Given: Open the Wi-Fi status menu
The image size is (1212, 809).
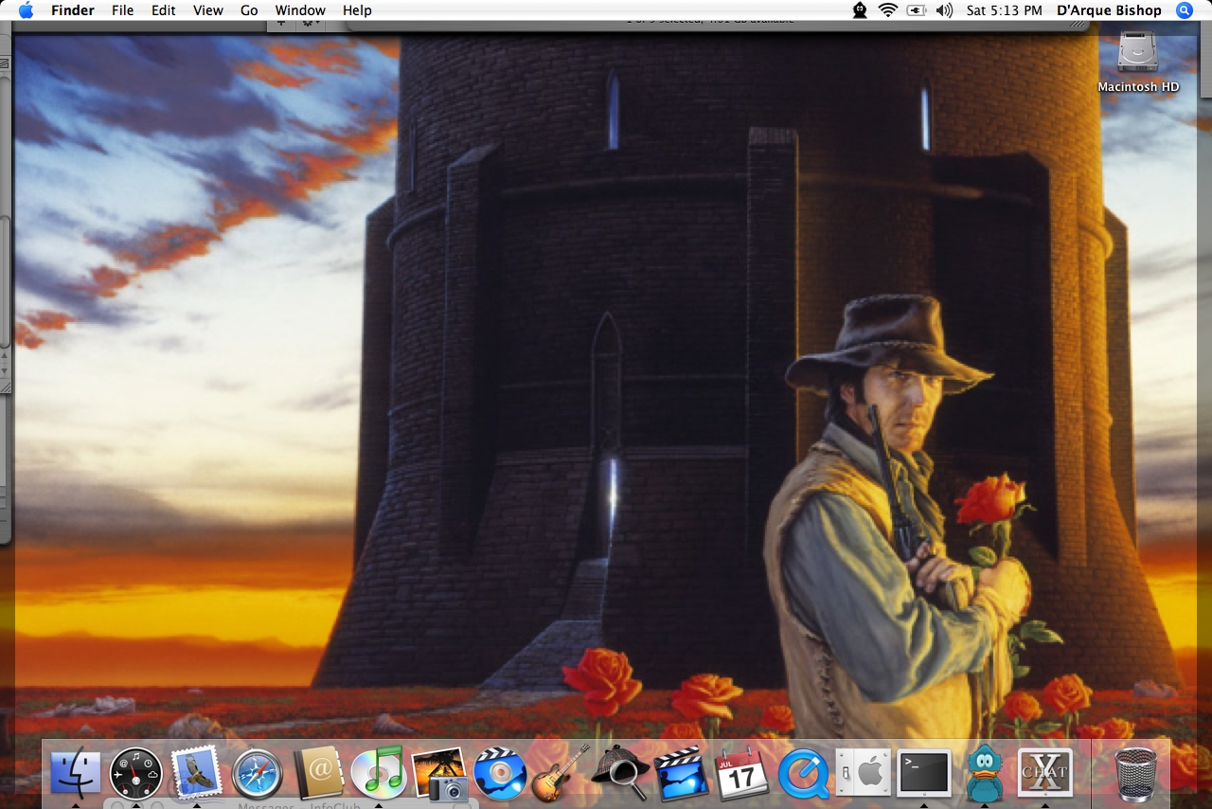Looking at the screenshot, I should 887,10.
